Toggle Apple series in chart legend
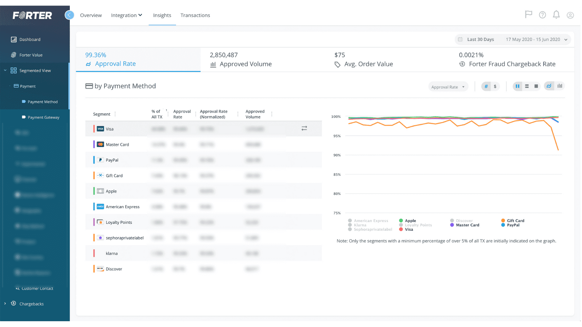The image size is (582, 327). point(407,221)
